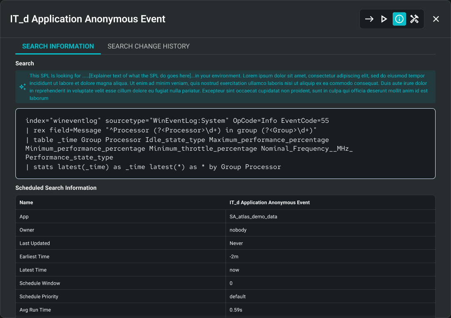Click the '| stats latest(_time)' query line
451x318 pixels.
[153, 167]
